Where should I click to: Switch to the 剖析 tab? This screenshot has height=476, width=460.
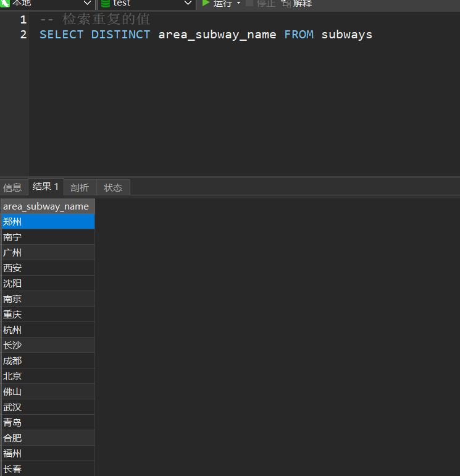pos(80,187)
